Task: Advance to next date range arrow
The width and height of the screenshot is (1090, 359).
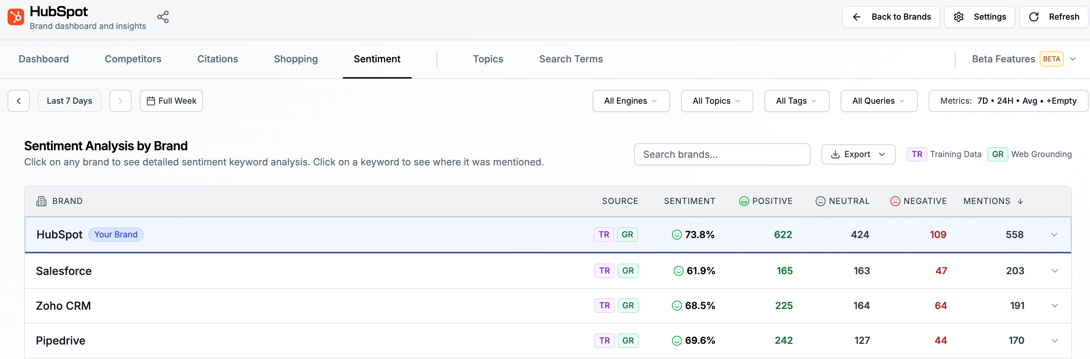Action: pos(121,101)
